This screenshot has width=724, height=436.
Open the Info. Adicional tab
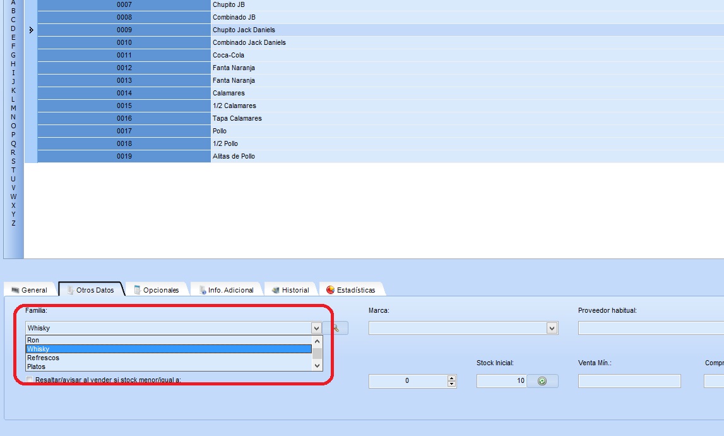(226, 290)
